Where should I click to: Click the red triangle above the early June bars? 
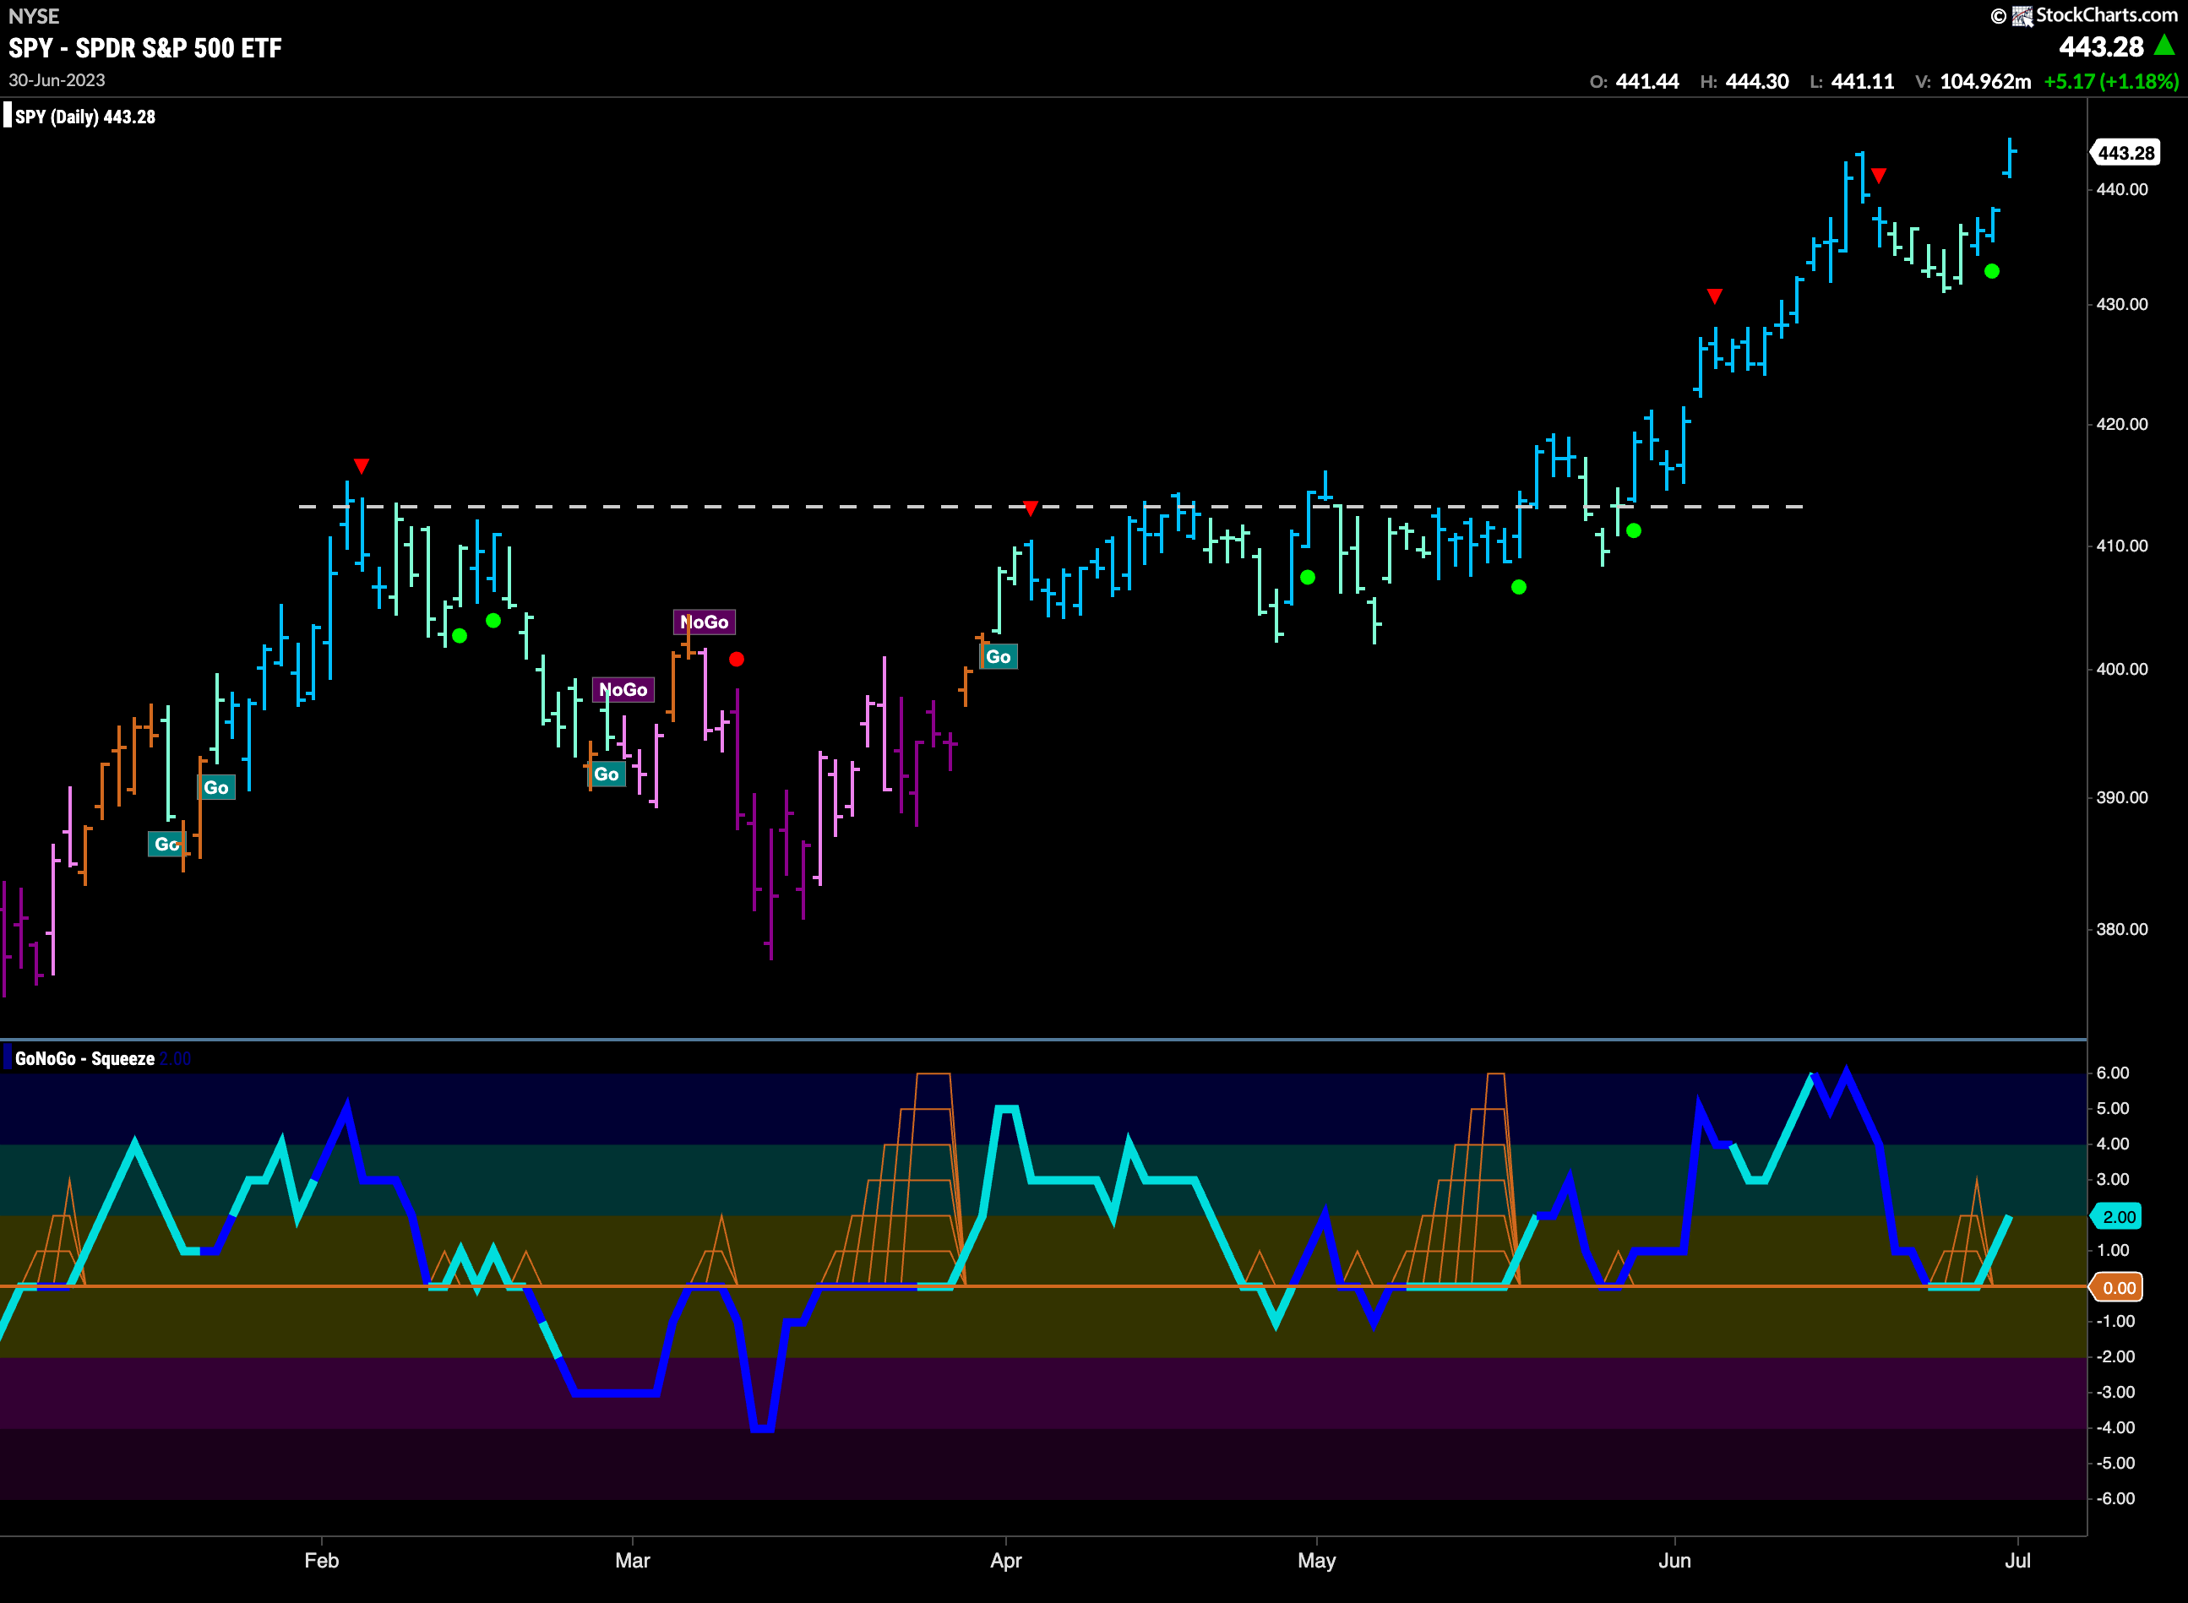(x=1715, y=296)
